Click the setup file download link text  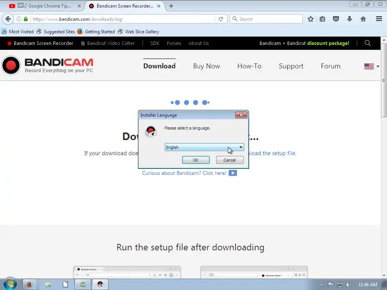[272, 153]
